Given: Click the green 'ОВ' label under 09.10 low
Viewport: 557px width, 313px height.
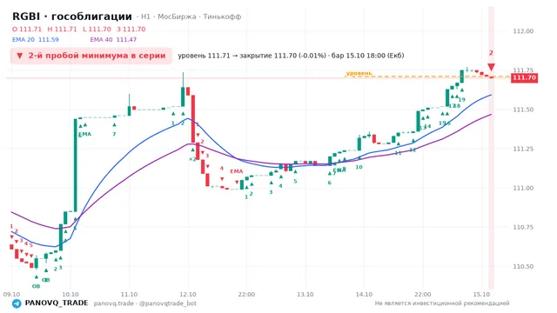Looking at the screenshot, I should click(x=37, y=286).
